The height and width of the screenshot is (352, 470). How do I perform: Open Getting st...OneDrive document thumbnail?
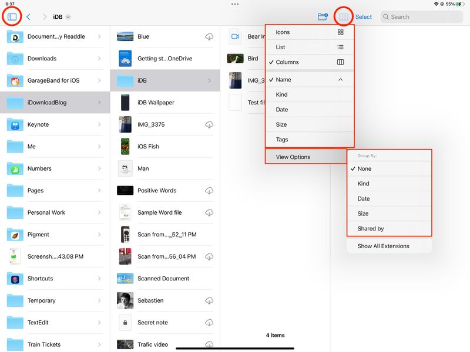pyautogui.click(x=125, y=58)
